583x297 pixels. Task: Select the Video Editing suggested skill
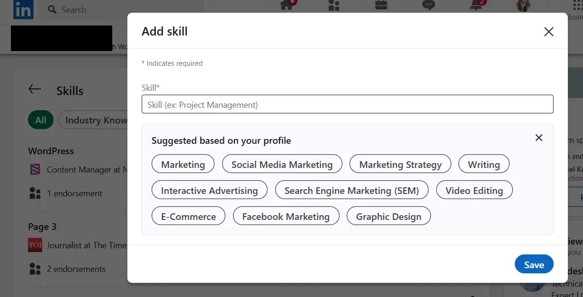pyautogui.click(x=474, y=190)
